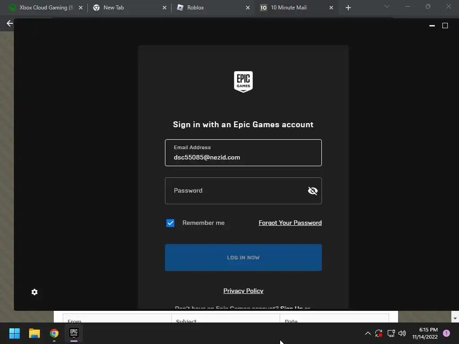Click the Epic Games logo
The height and width of the screenshot is (344, 459).
point(243,82)
